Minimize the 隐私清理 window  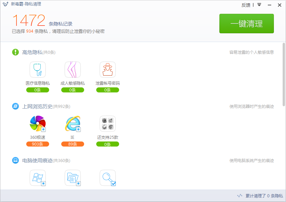pos(270,5)
